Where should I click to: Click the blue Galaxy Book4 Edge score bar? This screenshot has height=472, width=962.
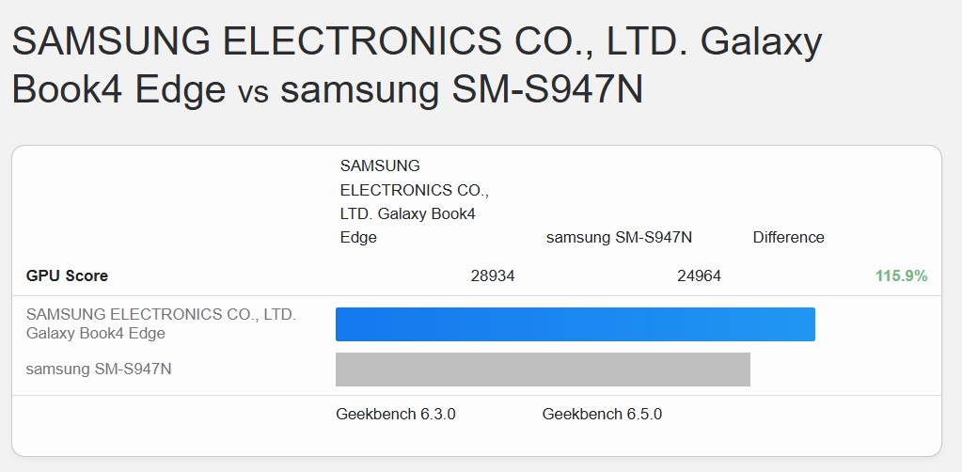[x=575, y=323]
